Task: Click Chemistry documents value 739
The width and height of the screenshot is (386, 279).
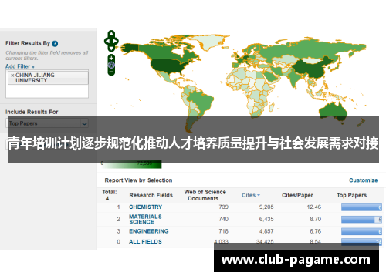Action: pyautogui.click(x=223, y=207)
